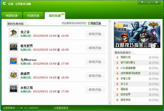Click the 极光世界 game icon
The width and height of the screenshot is (164, 111).
[x=13, y=47]
